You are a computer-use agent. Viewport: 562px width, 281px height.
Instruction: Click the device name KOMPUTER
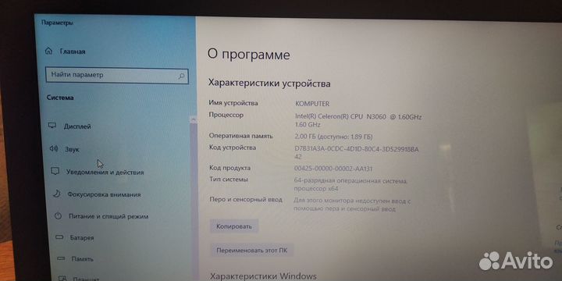point(312,104)
